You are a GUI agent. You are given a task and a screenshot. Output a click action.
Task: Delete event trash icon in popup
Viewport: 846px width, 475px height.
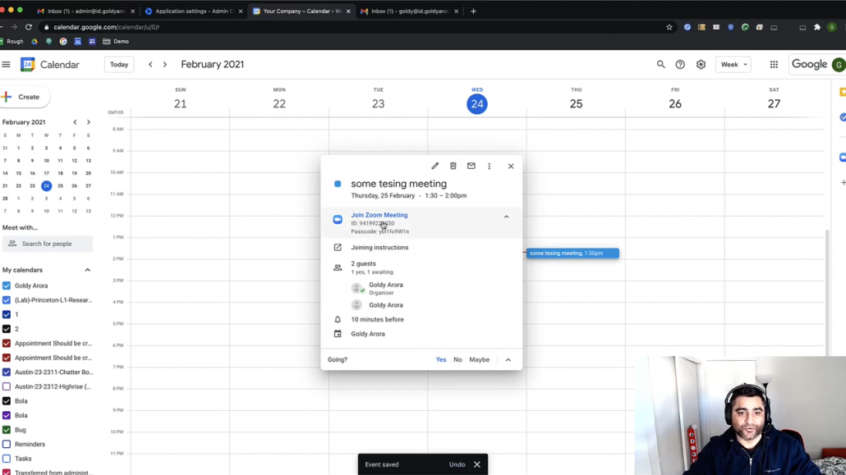[453, 166]
